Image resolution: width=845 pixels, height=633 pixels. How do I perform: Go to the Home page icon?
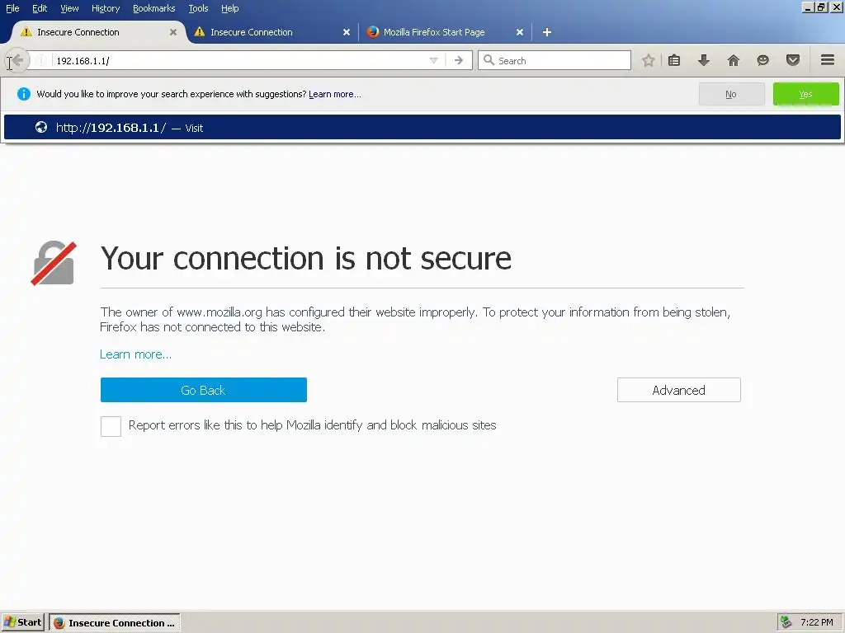tap(734, 60)
